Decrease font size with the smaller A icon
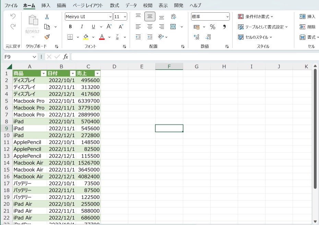The image size is (319, 225). 121,26
